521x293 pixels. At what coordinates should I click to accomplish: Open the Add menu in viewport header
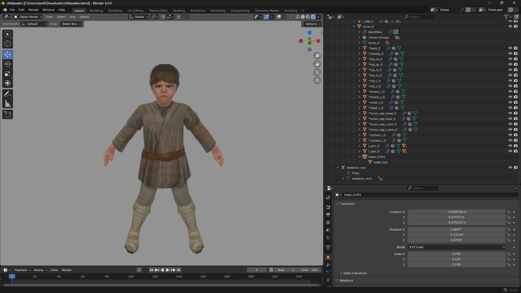click(73, 17)
